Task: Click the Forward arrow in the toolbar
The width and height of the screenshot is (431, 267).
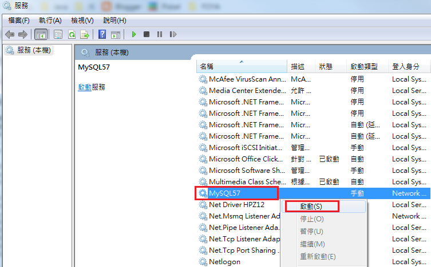Action: coord(23,34)
